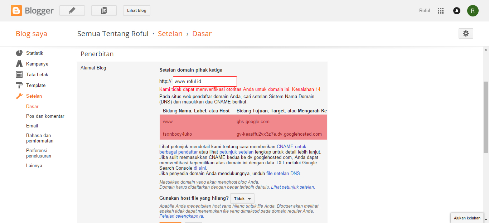
Task: Open the Google apps grid
Action: pos(441,10)
